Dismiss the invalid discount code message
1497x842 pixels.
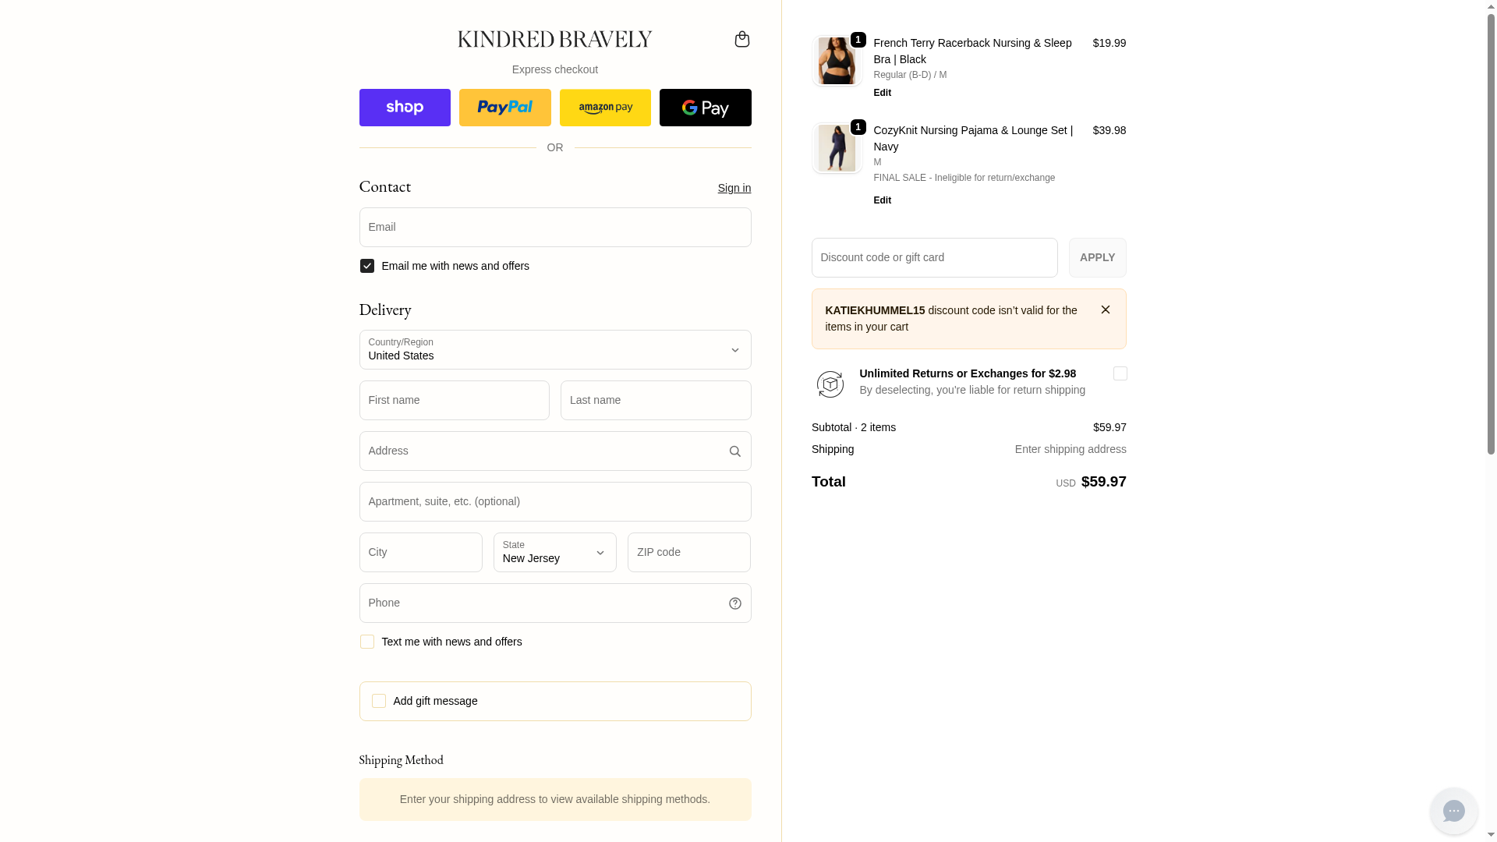pyautogui.click(x=1105, y=310)
